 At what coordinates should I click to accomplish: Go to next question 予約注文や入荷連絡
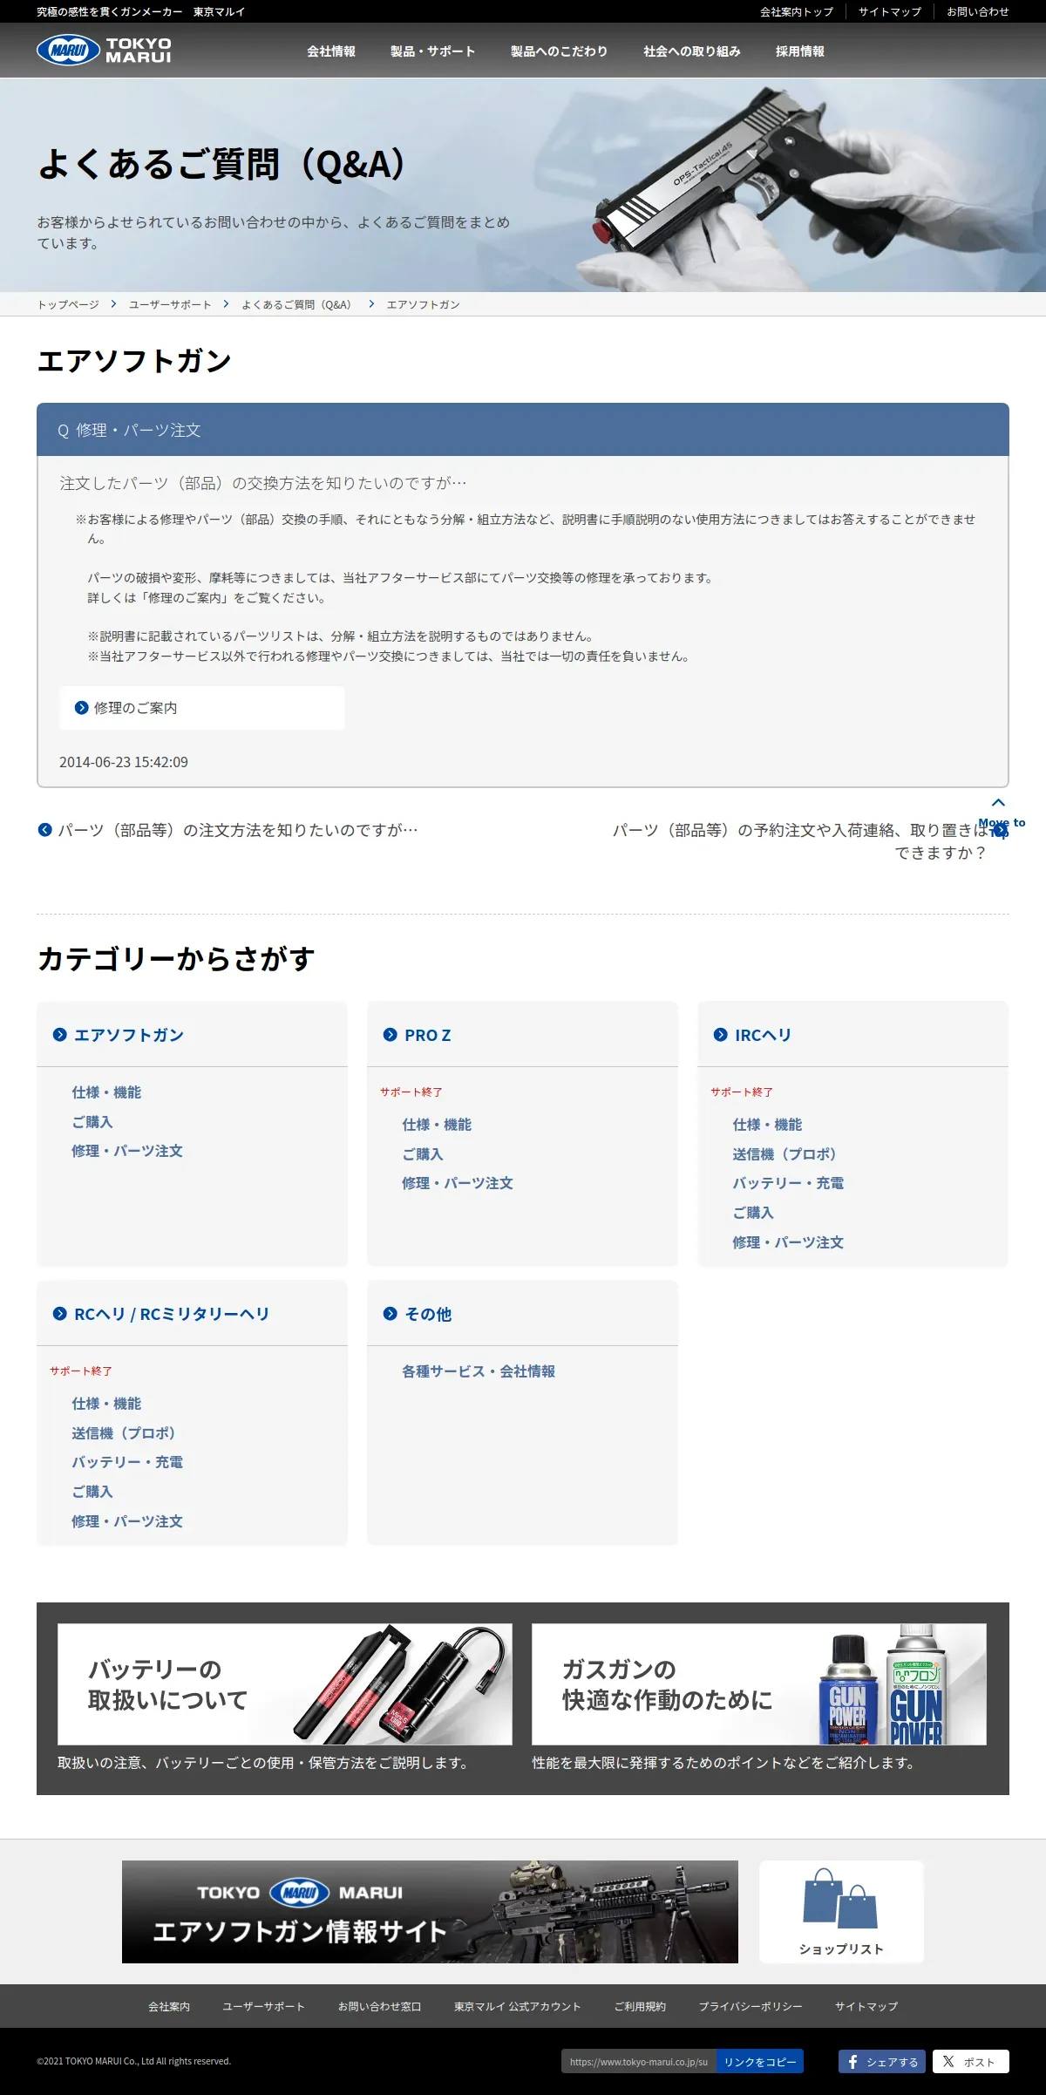(800, 841)
